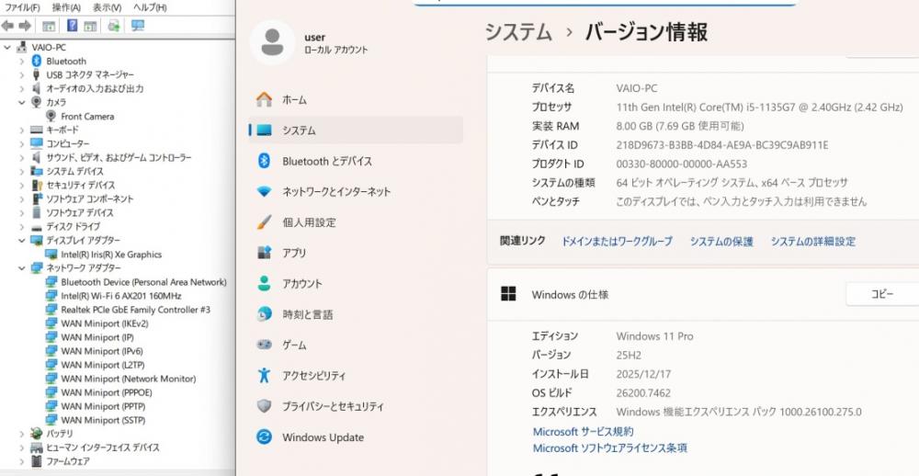Open Microsoft サービス規約 link
This screenshot has height=476, width=919.
pos(584,432)
